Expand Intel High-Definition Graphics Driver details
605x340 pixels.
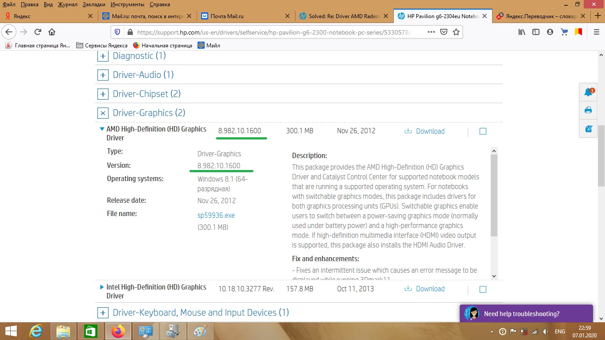tap(102, 287)
